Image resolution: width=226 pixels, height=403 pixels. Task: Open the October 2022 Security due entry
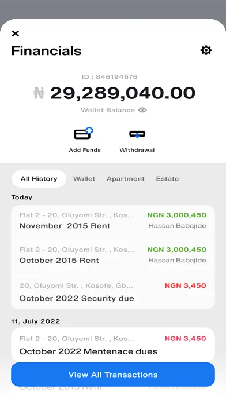coord(113,292)
